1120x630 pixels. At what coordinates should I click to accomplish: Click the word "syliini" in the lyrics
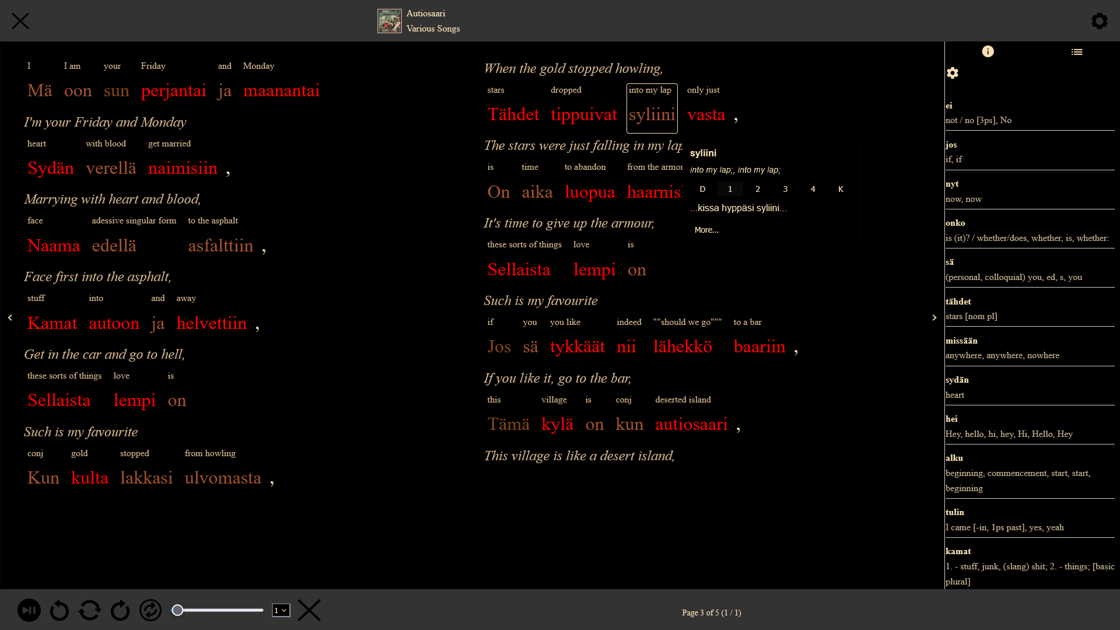[652, 114]
